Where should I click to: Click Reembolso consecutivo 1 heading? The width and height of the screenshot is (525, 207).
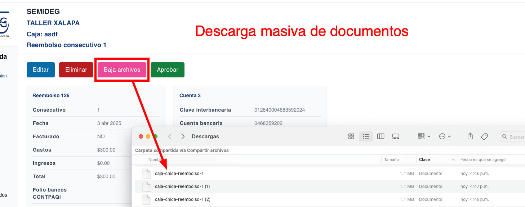[x=66, y=45]
